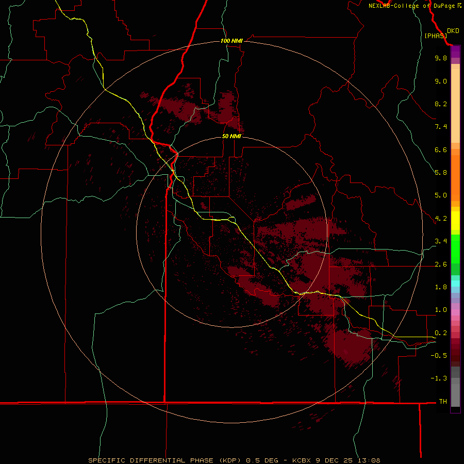Pick the gray band at legend bottom

(455, 395)
